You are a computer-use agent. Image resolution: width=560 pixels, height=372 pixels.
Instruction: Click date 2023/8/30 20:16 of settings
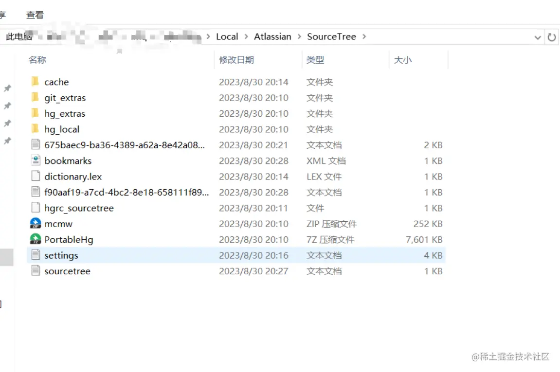[x=253, y=255]
